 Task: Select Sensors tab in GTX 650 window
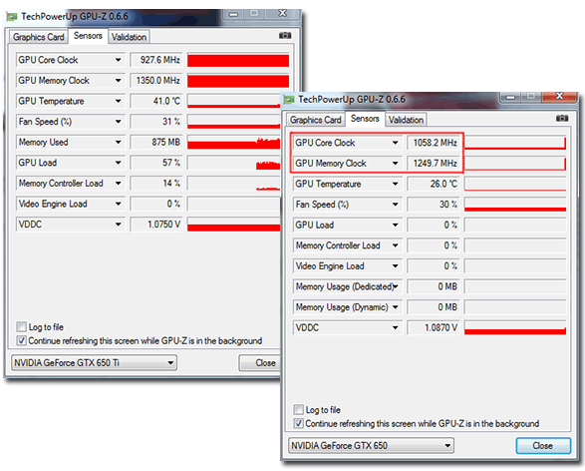coord(365,119)
